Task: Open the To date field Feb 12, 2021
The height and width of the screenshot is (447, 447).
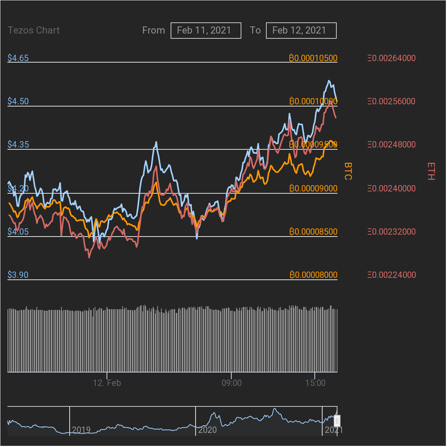Action: (x=301, y=31)
